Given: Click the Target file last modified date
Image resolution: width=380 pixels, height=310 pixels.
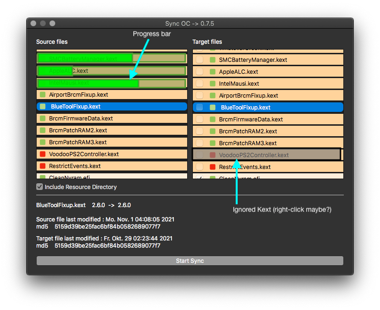Looking at the screenshot, I should click(138, 238).
